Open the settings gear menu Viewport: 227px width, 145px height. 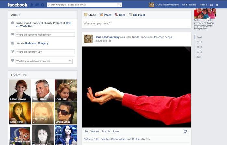(x=217, y=5)
